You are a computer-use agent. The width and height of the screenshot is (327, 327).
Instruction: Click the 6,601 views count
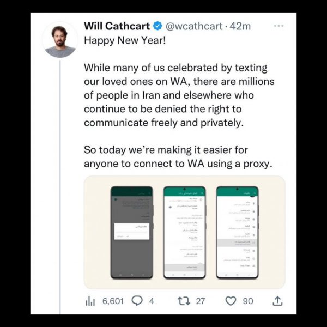(x=113, y=301)
